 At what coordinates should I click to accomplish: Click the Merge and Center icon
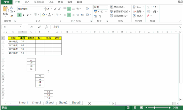pyautogui.click(x=88, y=15)
